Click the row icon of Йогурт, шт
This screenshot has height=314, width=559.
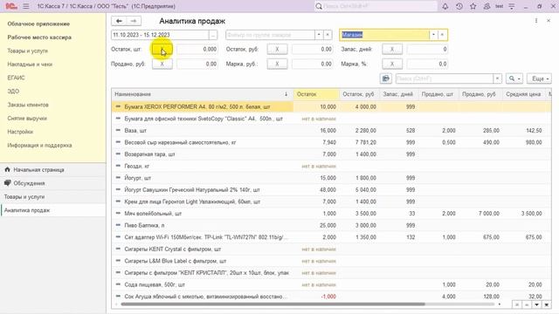coord(118,178)
